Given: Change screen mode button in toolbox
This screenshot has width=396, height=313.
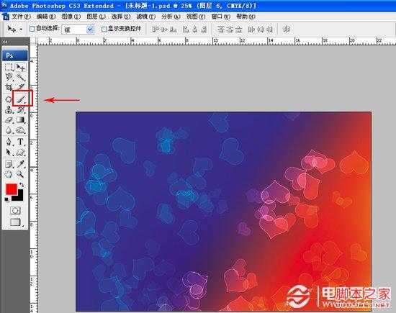Looking at the screenshot, I should click(15, 222).
